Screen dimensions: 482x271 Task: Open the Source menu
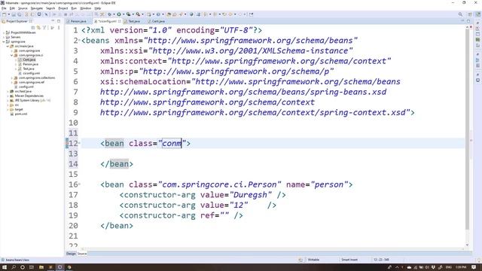[23, 8]
